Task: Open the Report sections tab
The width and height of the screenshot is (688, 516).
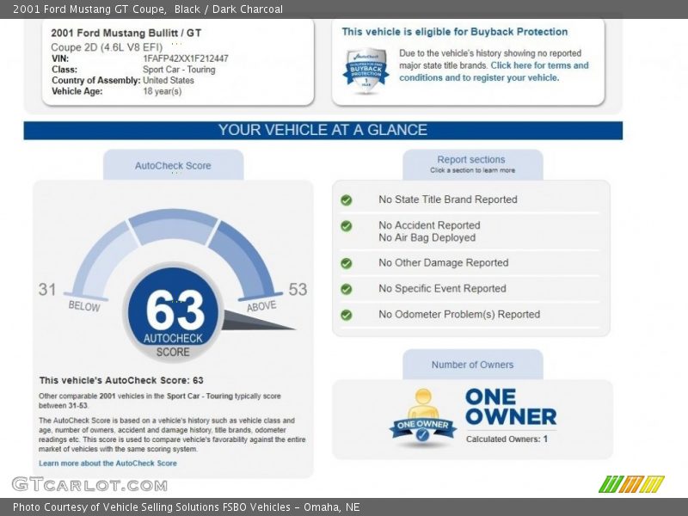Action: click(472, 164)
